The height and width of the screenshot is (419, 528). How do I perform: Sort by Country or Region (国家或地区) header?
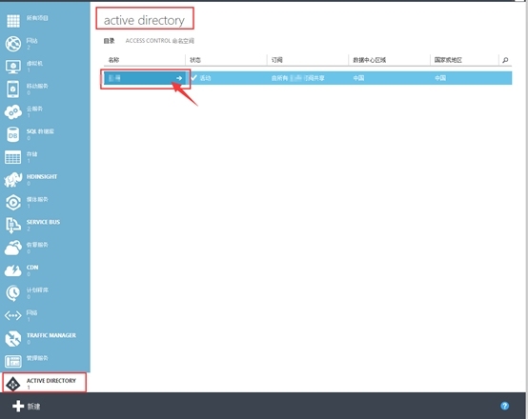tap(448, 60)
